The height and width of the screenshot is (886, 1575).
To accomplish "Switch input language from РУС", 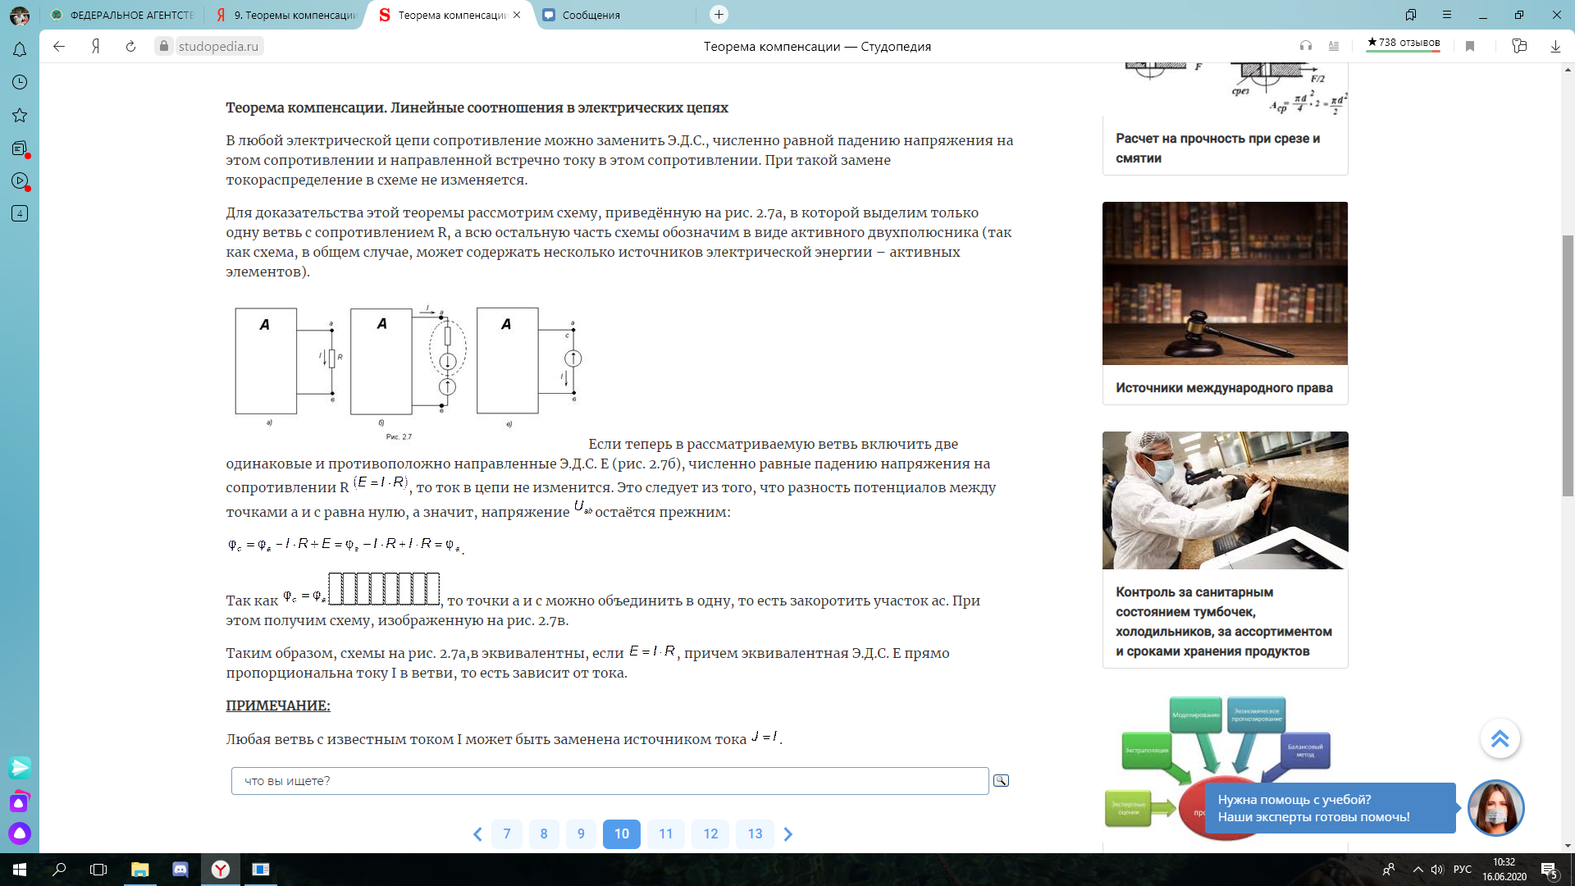I will pos(1463,870).
